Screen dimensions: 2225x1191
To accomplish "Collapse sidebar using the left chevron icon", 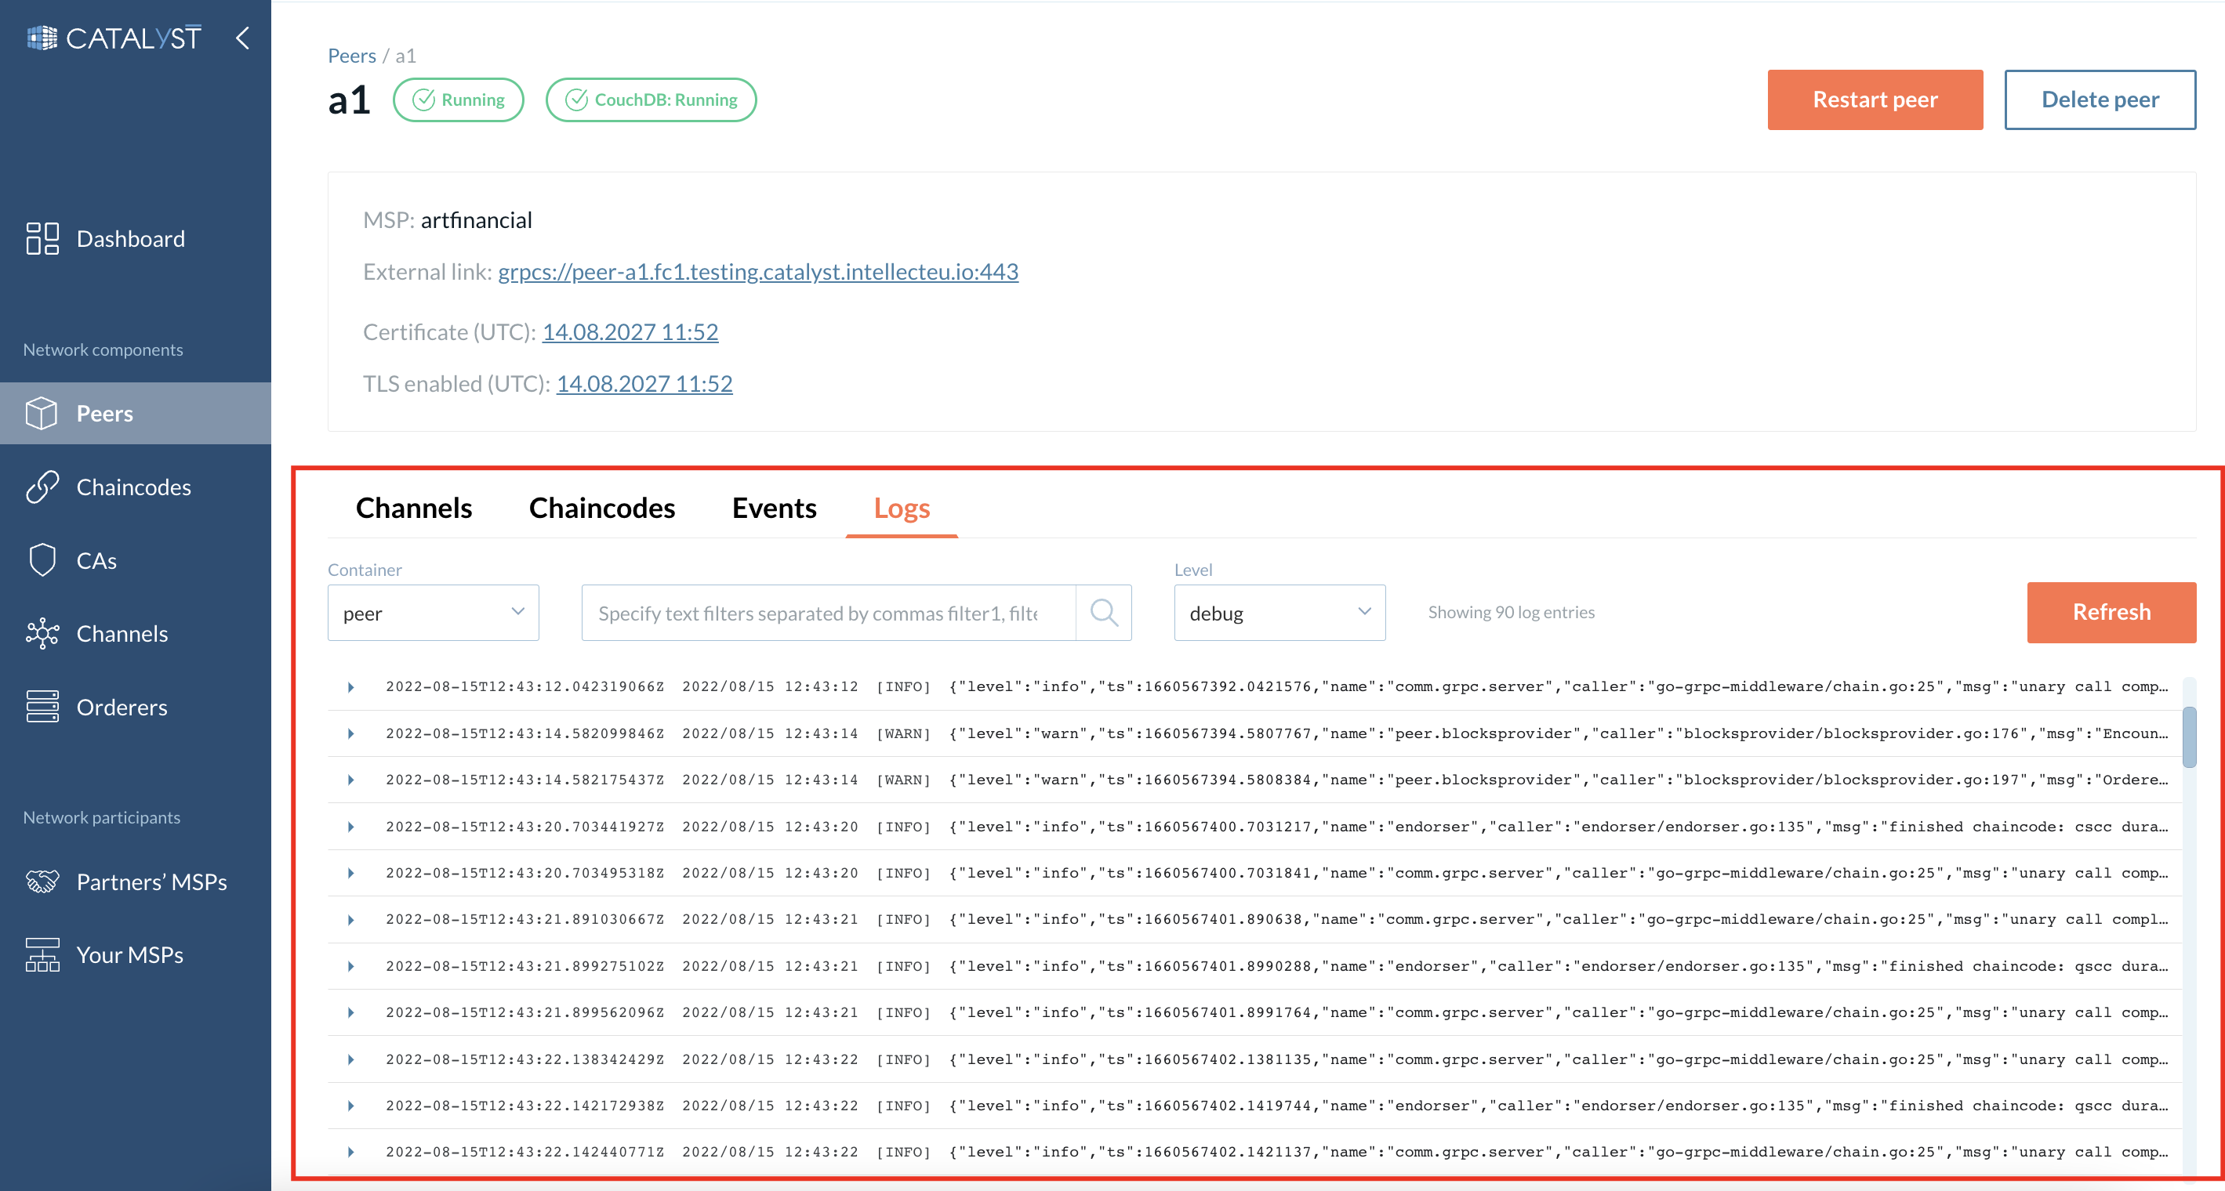I will tap(243, 38).
